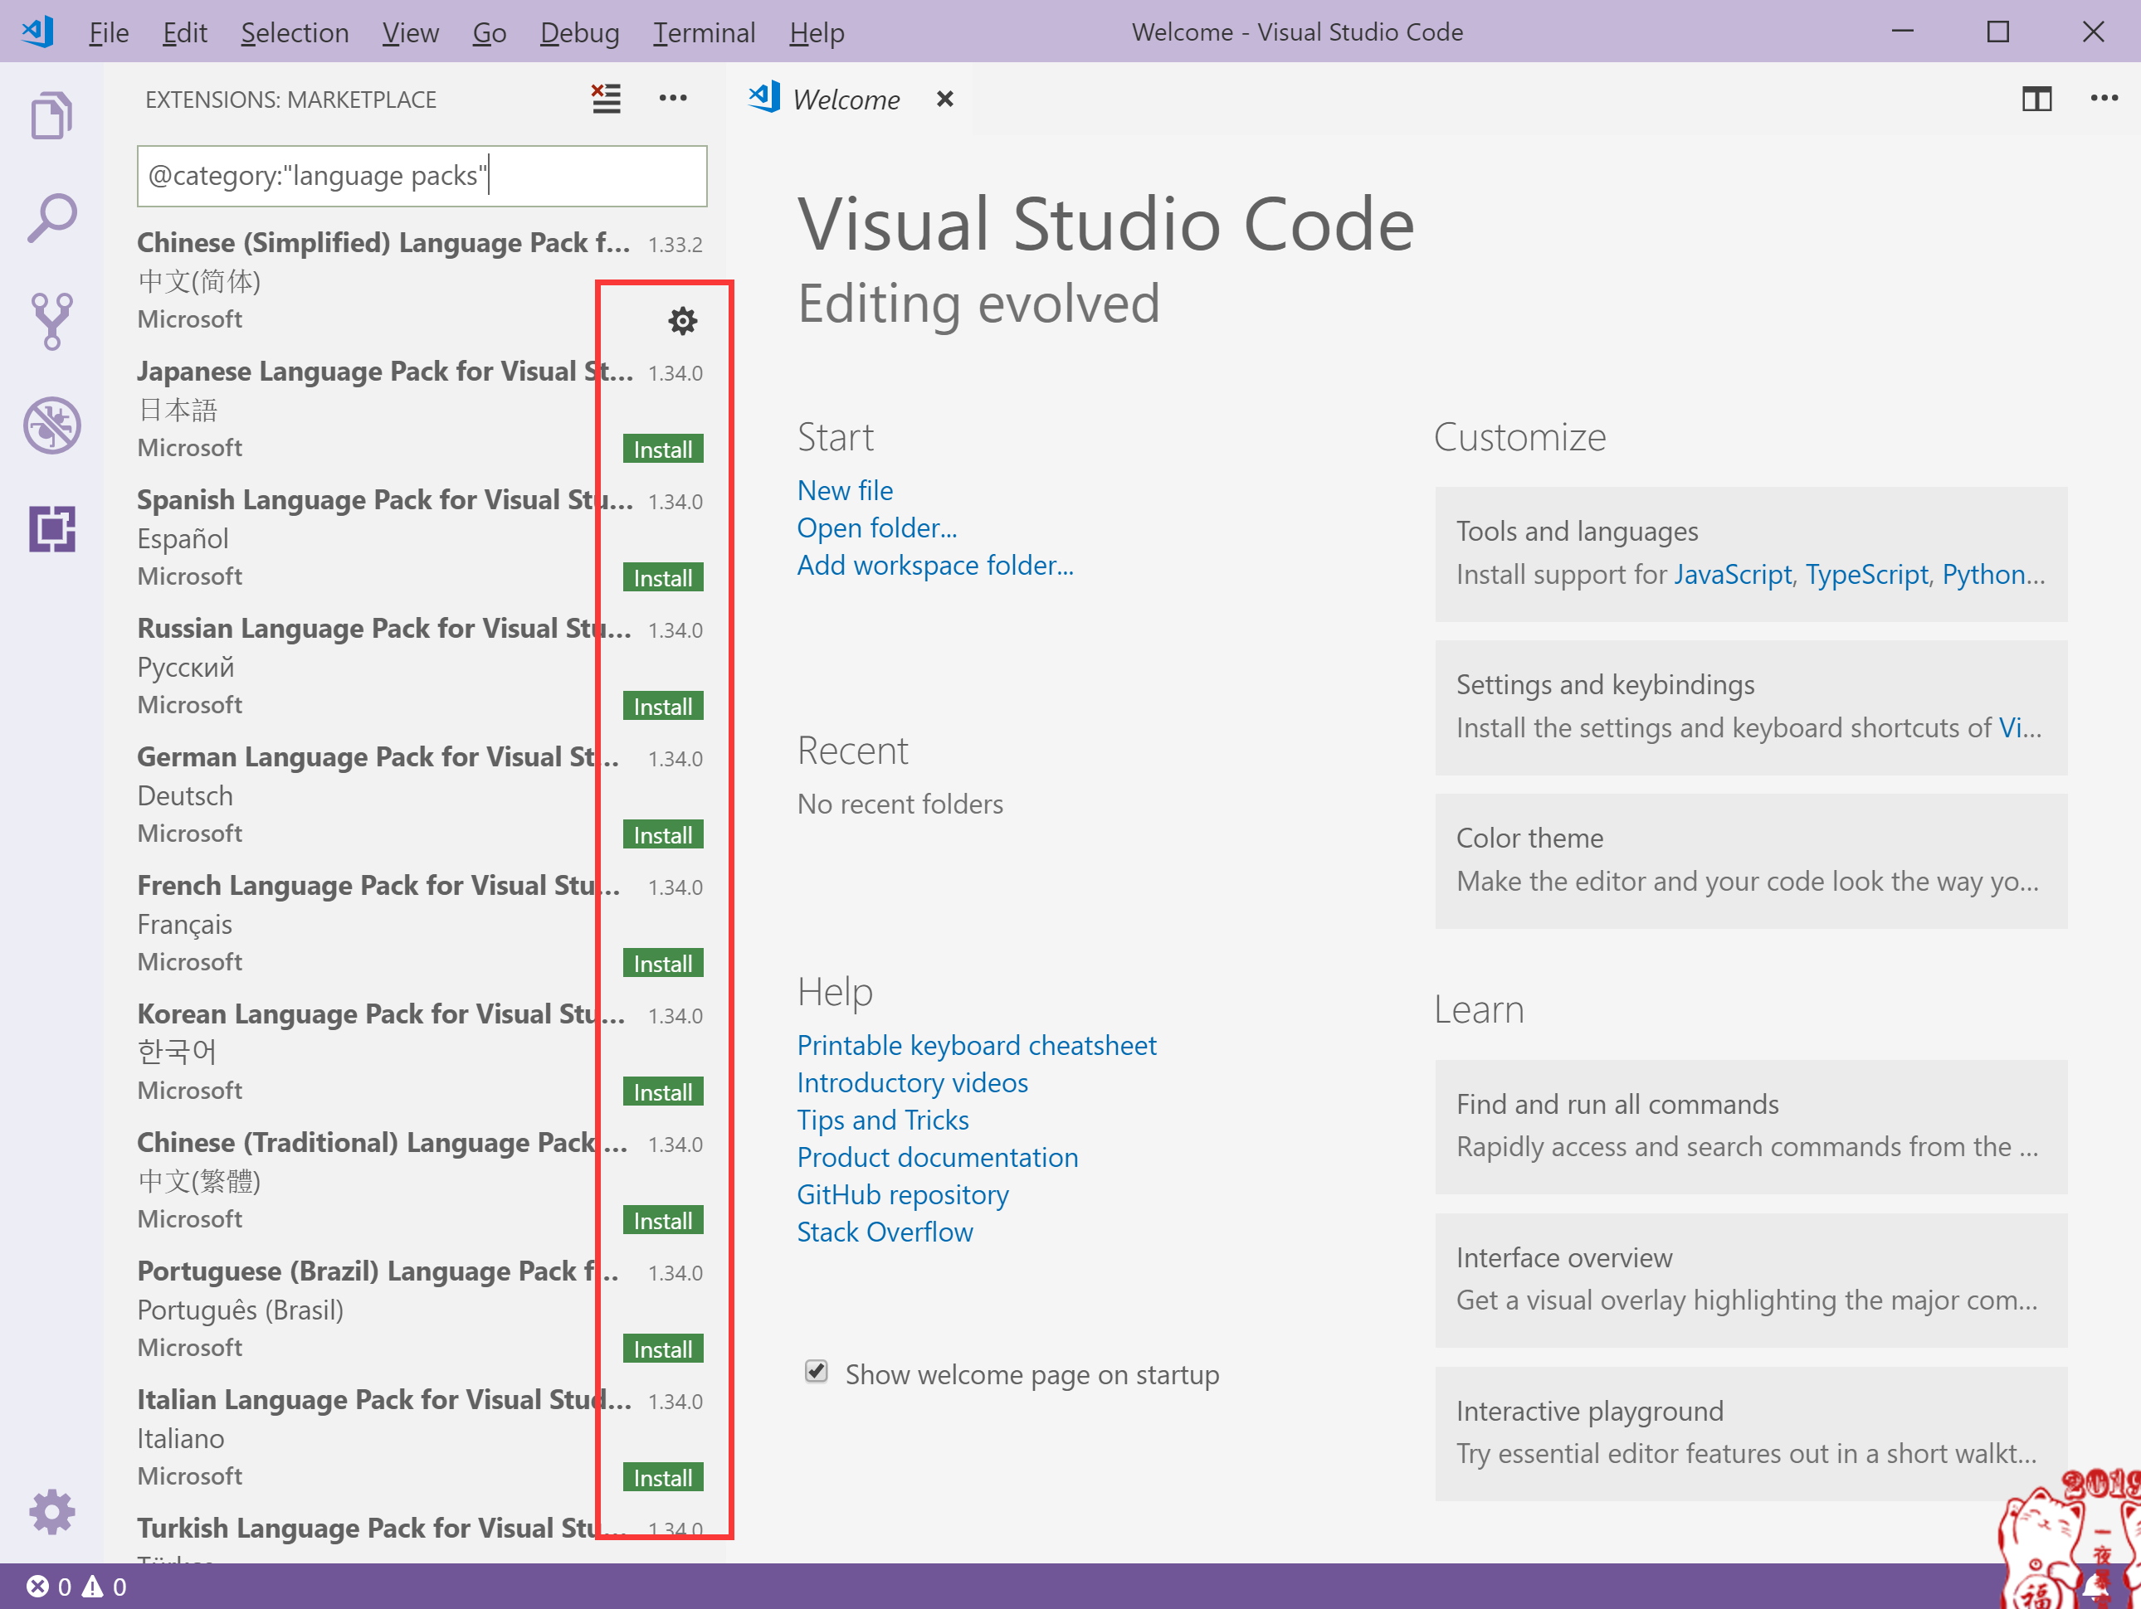Close the Welcome tab
Screen dimensions: 2141x1609
[944, 99]
